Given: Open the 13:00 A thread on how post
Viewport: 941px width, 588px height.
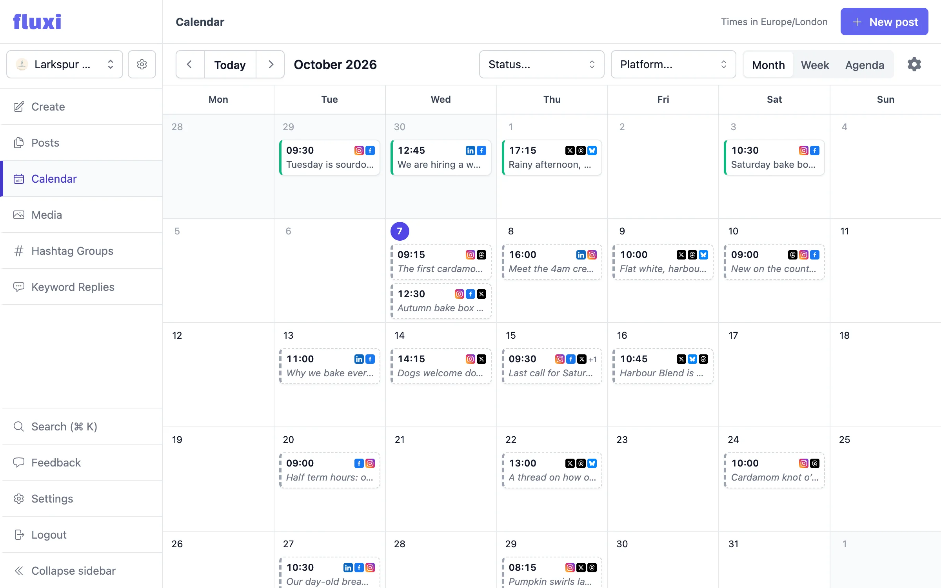Looking at the screenshot, I should (x=552, y=470).
